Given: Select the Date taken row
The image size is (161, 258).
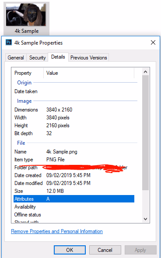Looking at the screenshot, I should point(74,91).
